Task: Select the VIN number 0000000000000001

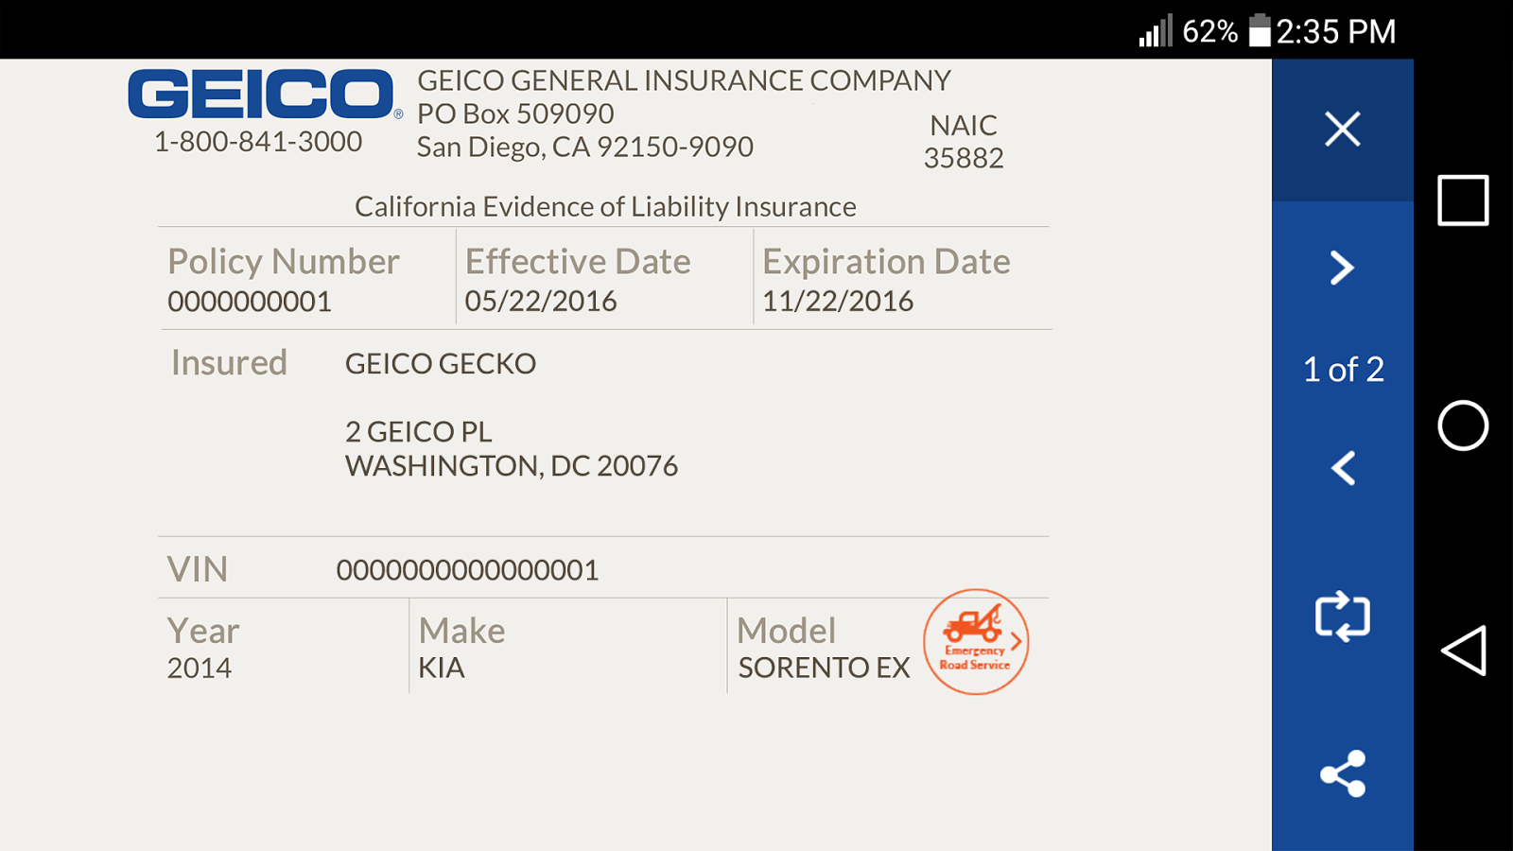Action: (468, 570)
